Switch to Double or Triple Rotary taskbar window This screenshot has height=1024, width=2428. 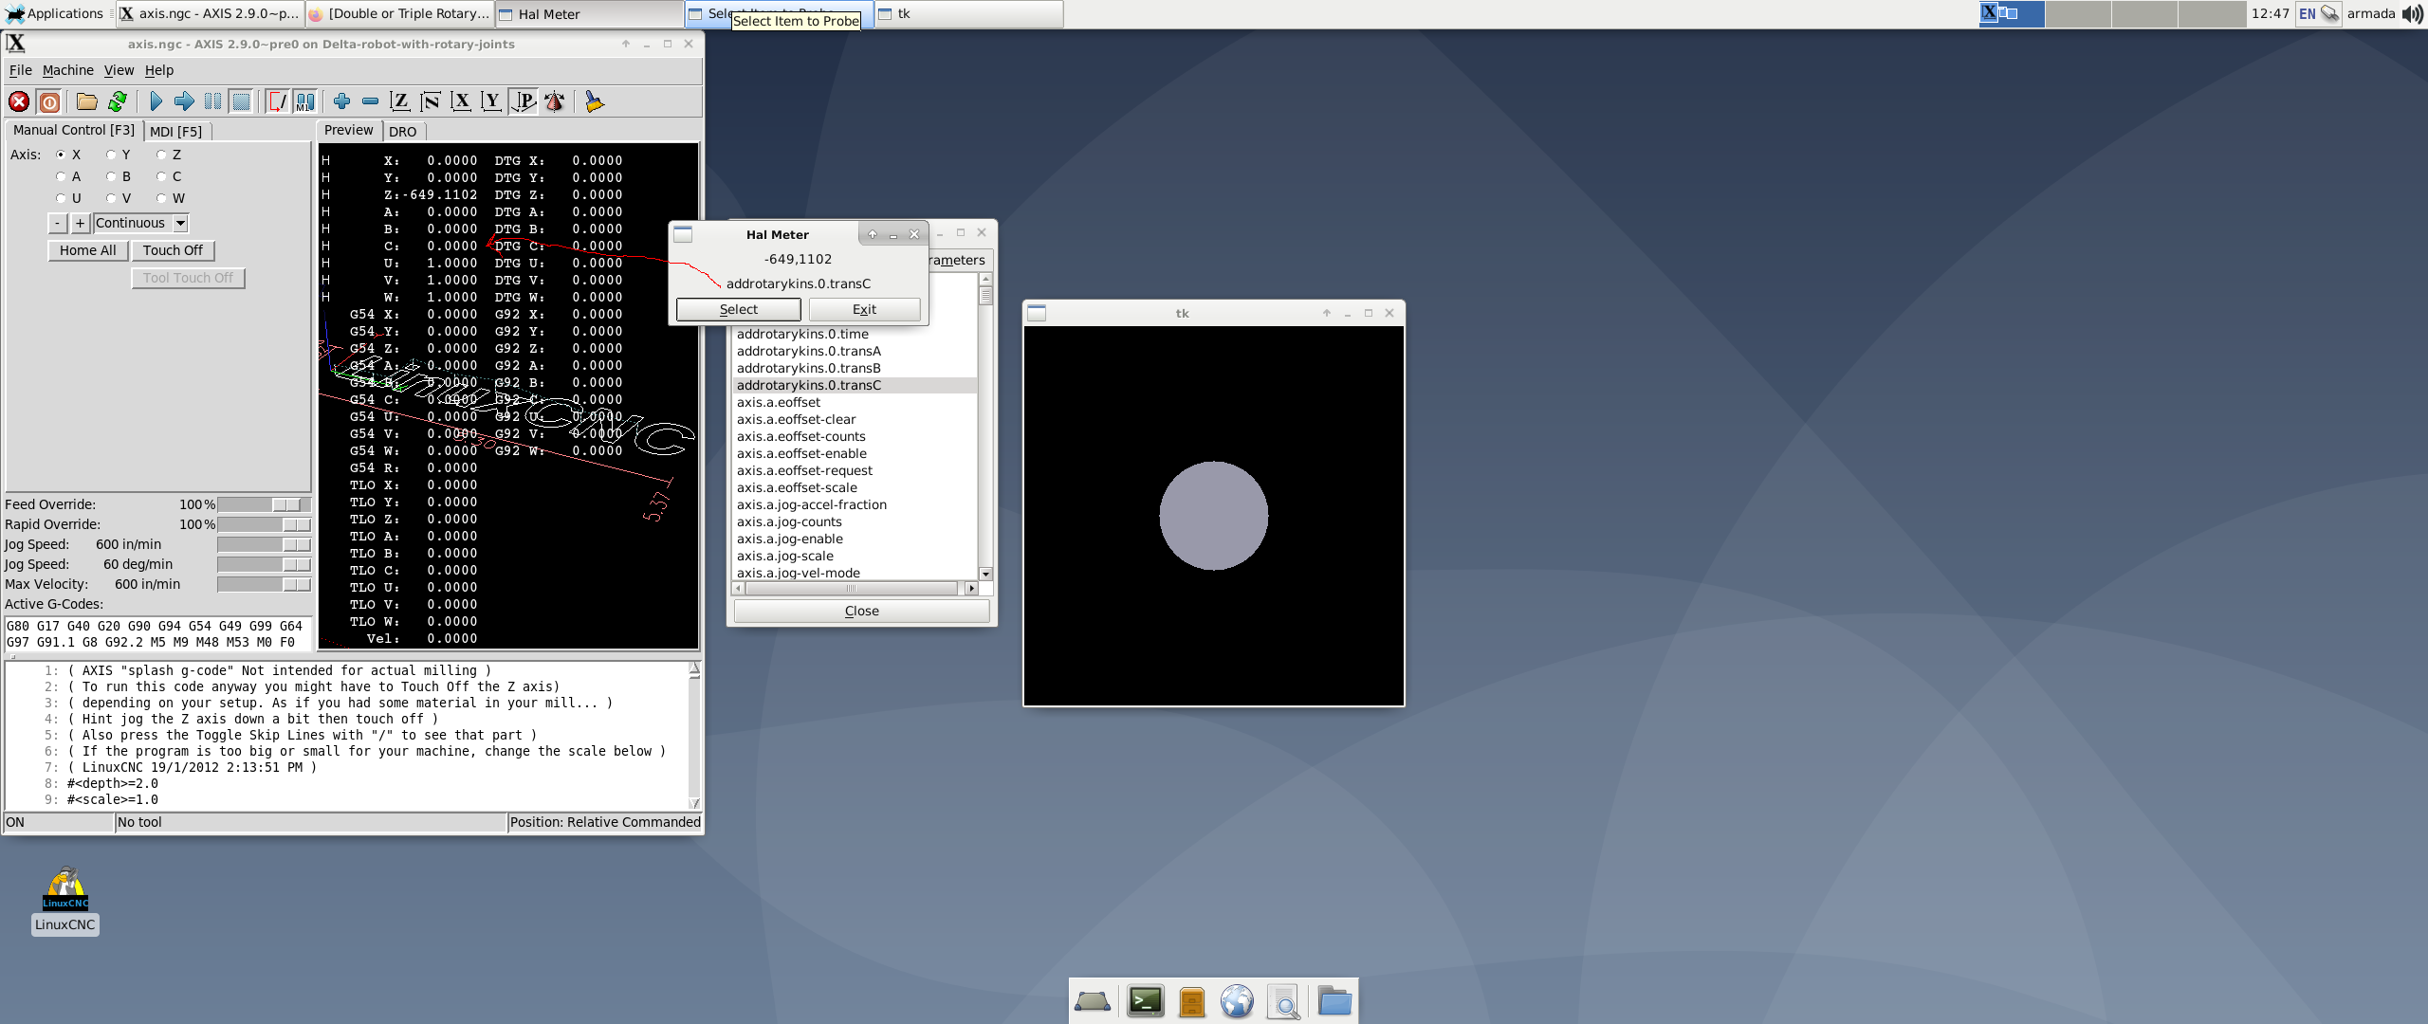(399, 13)
